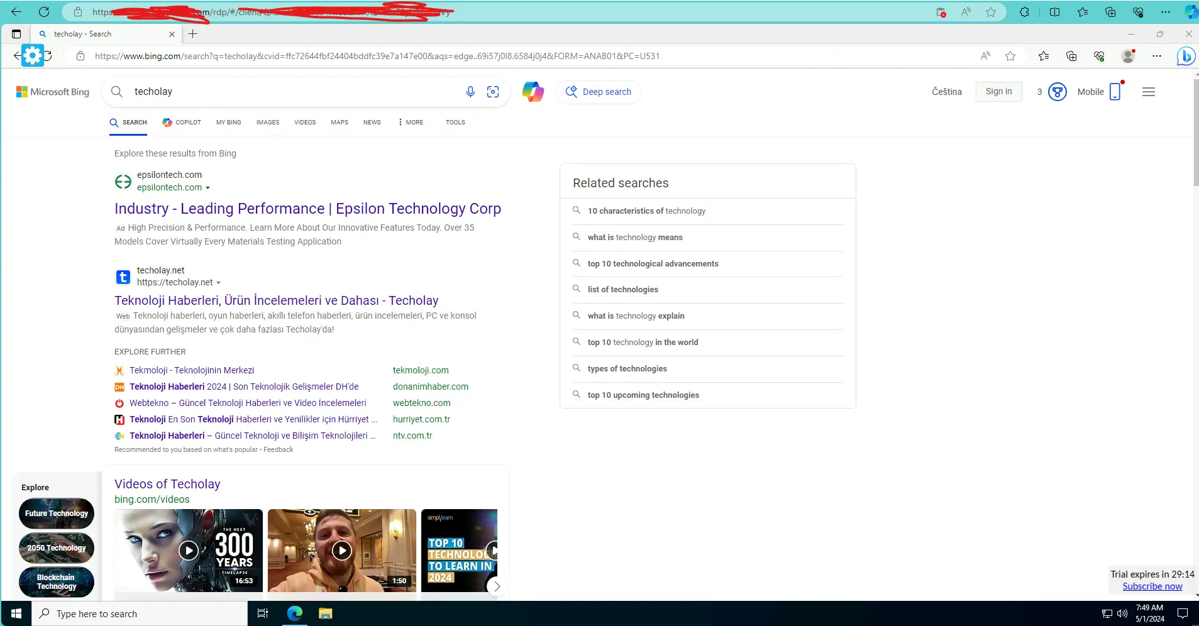Viewport: 1199px width, 626px height.
Task: Search top 10 upcoming technologies
Action: click(x=643, y=395)
